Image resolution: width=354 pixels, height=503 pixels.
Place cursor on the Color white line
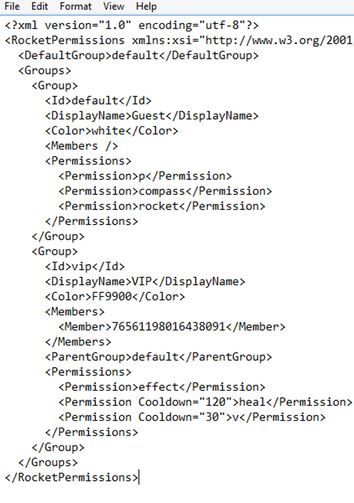pyautogui.click(x=112, y=131)
